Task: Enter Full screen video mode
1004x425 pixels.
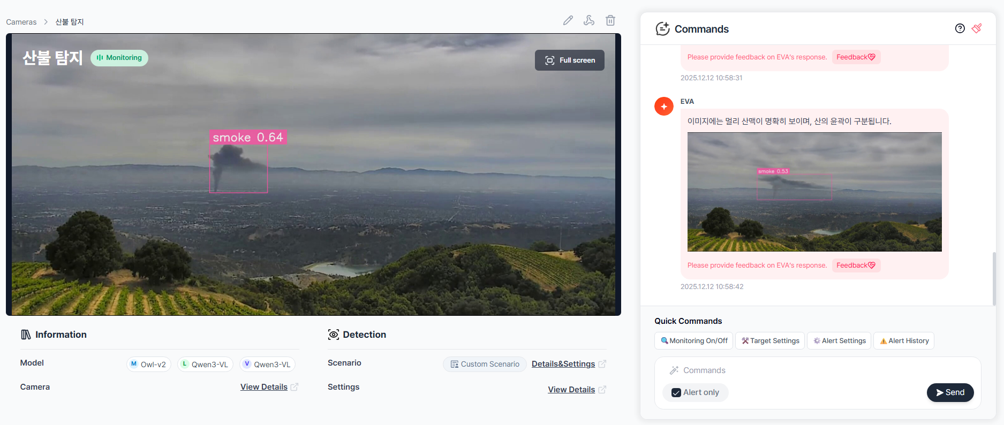Action: click(570, 60)
